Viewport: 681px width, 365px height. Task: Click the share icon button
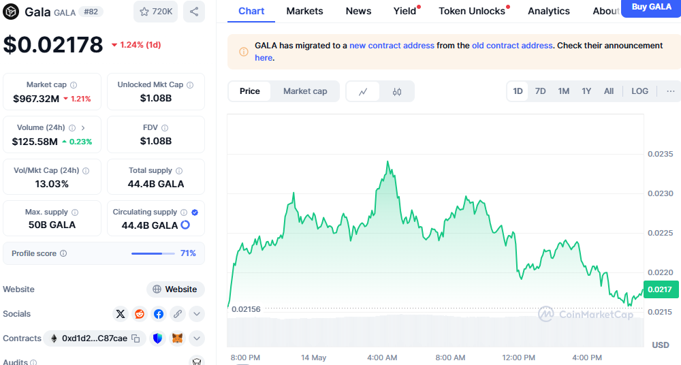[194, 12]
